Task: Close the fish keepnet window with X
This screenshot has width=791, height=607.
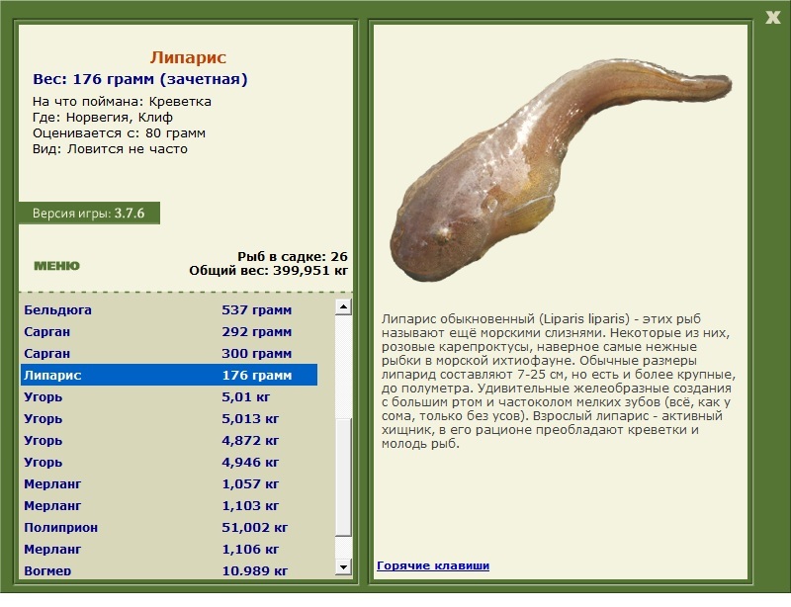Action: [x=772, y=18]
